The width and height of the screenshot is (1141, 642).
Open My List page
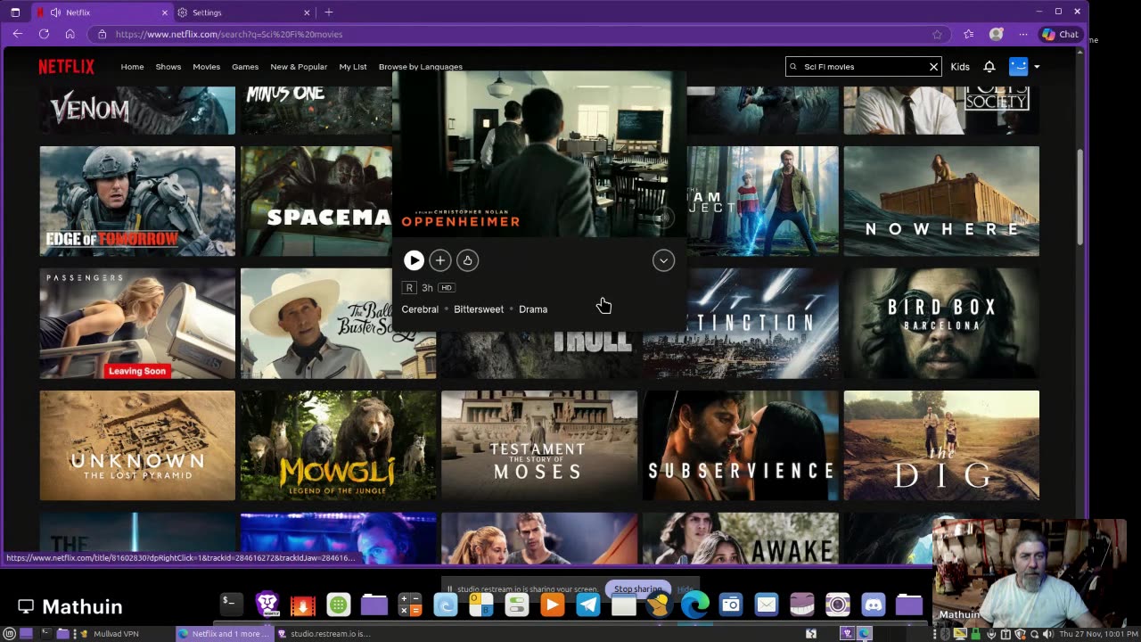click(x=353, y=67)
